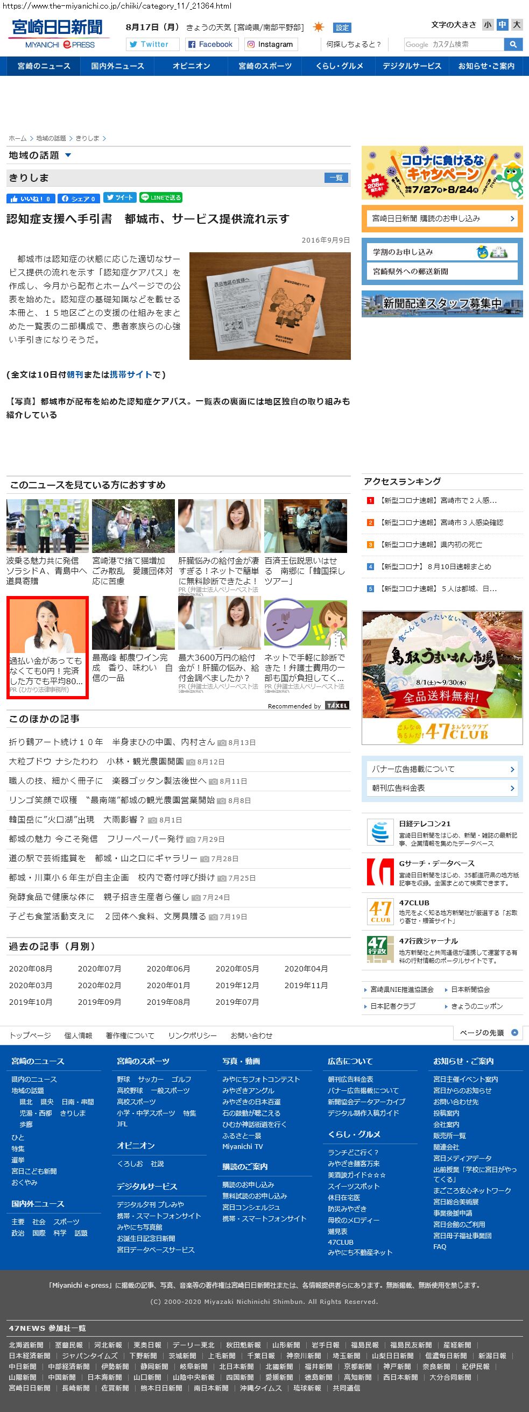
Task: Open the Facebook page link
Action: [210, 45]
